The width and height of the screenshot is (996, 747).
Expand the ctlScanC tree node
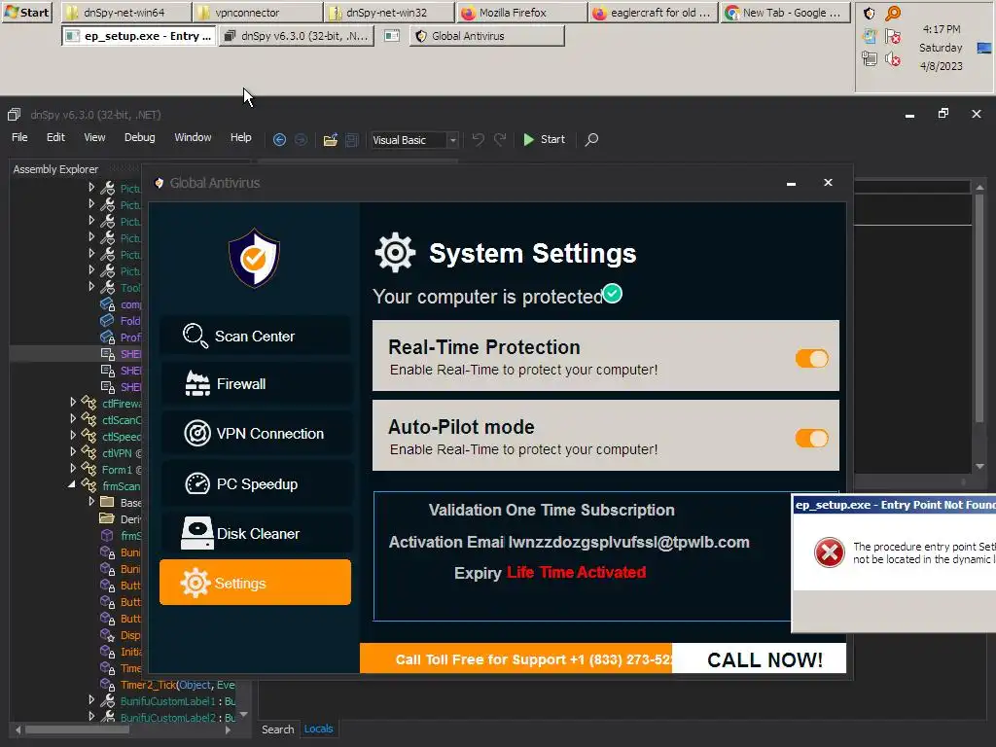pos(73,418)
